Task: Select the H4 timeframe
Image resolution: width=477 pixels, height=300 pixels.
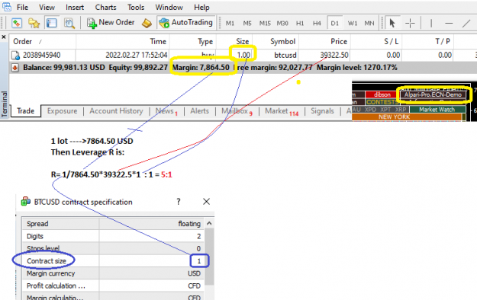Action: [x=317, y=24]
